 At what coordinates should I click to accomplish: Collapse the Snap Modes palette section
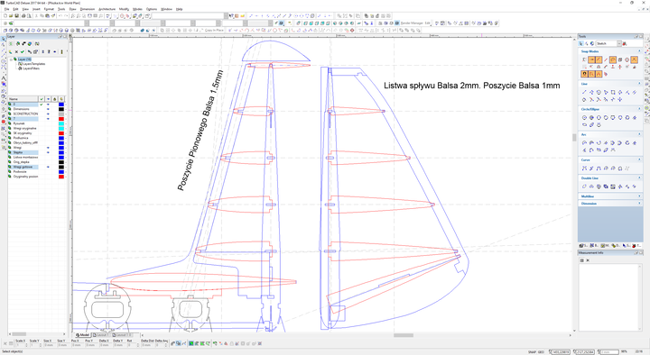point(639,51)
